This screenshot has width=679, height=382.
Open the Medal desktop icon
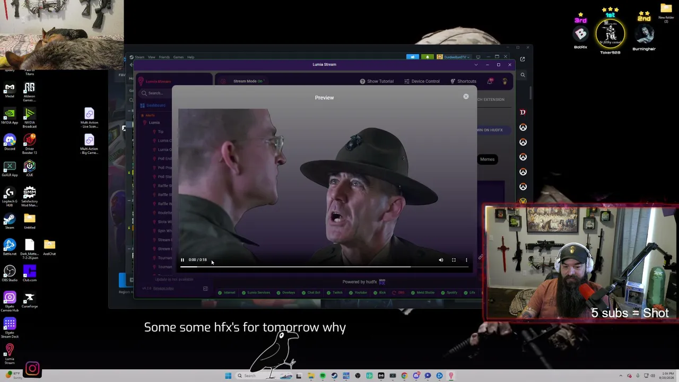10,90
